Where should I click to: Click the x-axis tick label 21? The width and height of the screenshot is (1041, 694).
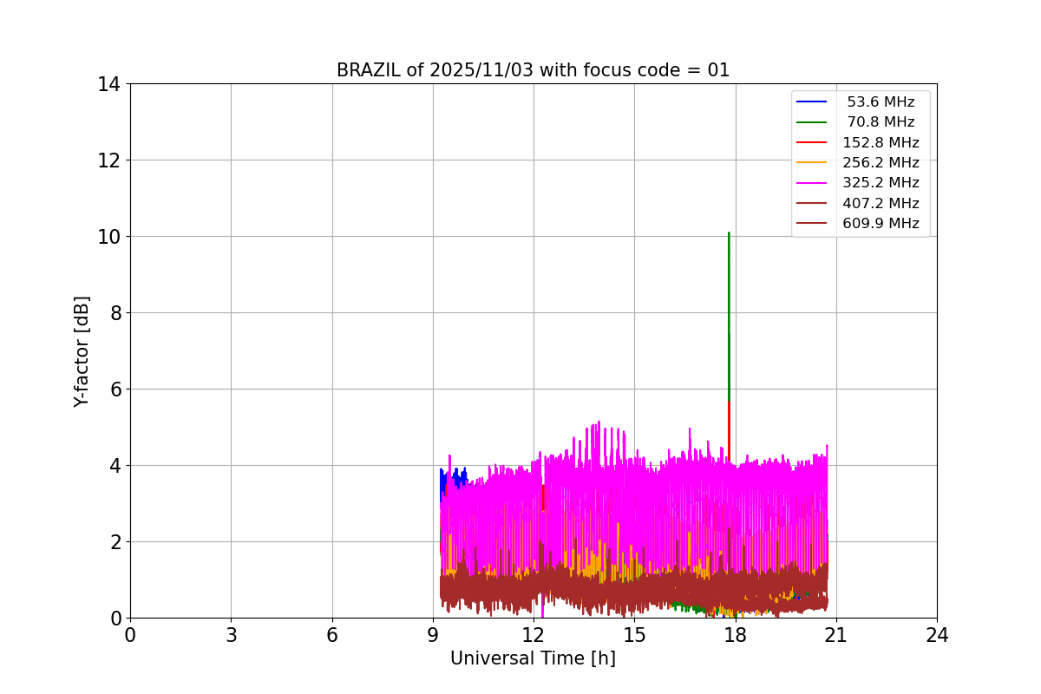[836, 635]
